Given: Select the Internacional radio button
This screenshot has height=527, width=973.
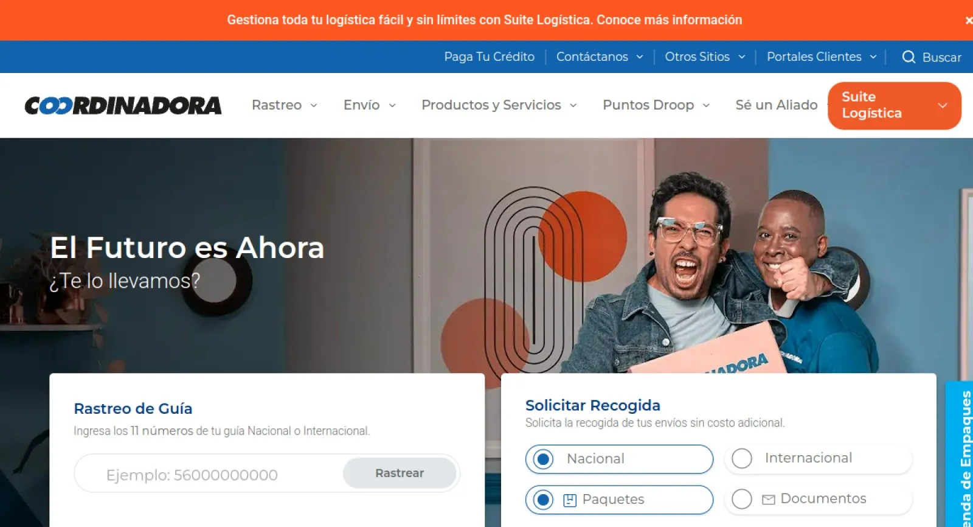Looking at the screenshot, I should pyautogui.click(x=742, y=458).
